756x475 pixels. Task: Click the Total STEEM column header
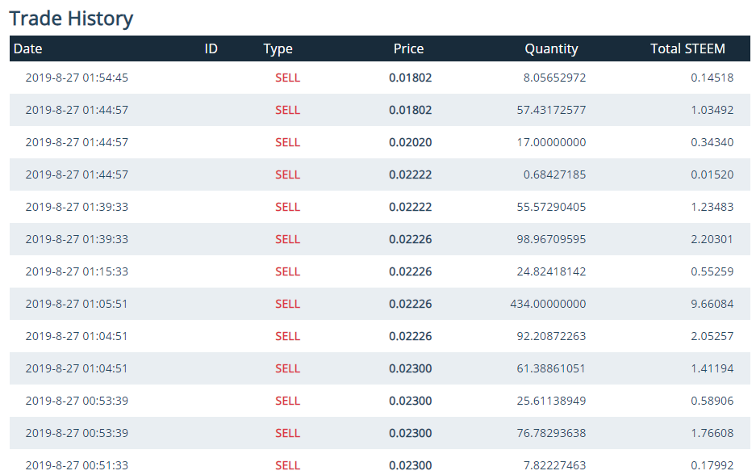point(687,48)
